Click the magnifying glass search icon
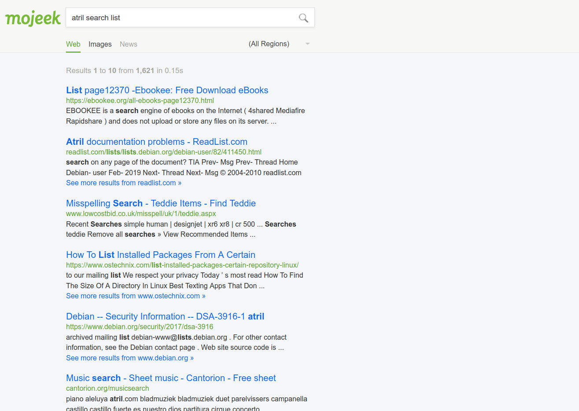This screenshot has width=579, height=411. coord(303,18)
